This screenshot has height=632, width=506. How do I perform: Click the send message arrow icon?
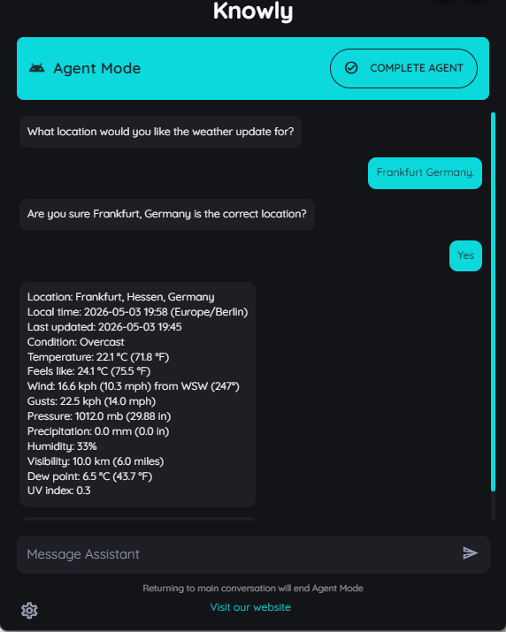[470, 553]
